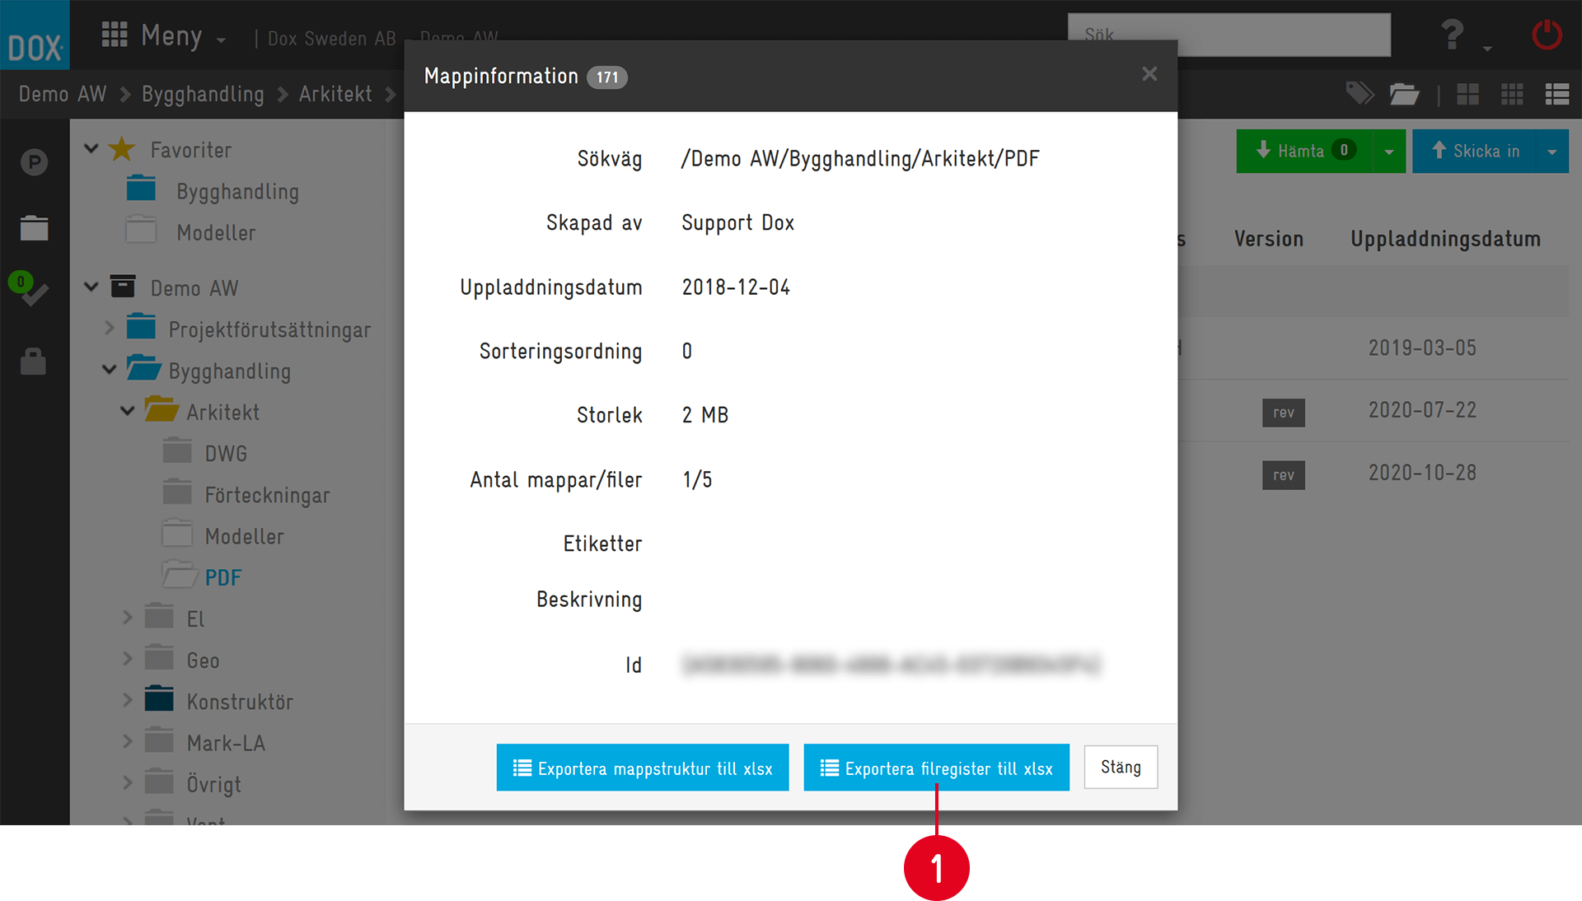The image size is (1582, 901).
Task: Click Bygghandling in breadcrumb
Action: [203, 94]
